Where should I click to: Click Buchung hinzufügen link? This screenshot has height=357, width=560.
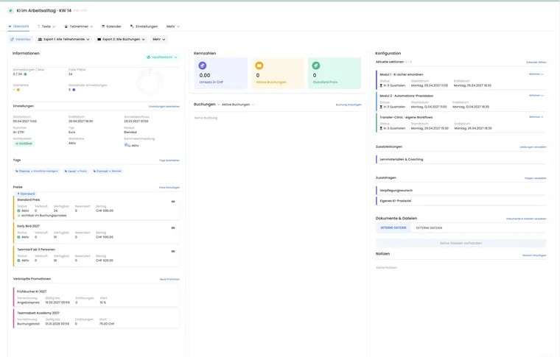pyautogui.click(x=349, y=105)
